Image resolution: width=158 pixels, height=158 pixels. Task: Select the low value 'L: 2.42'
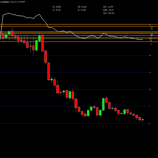82,10
